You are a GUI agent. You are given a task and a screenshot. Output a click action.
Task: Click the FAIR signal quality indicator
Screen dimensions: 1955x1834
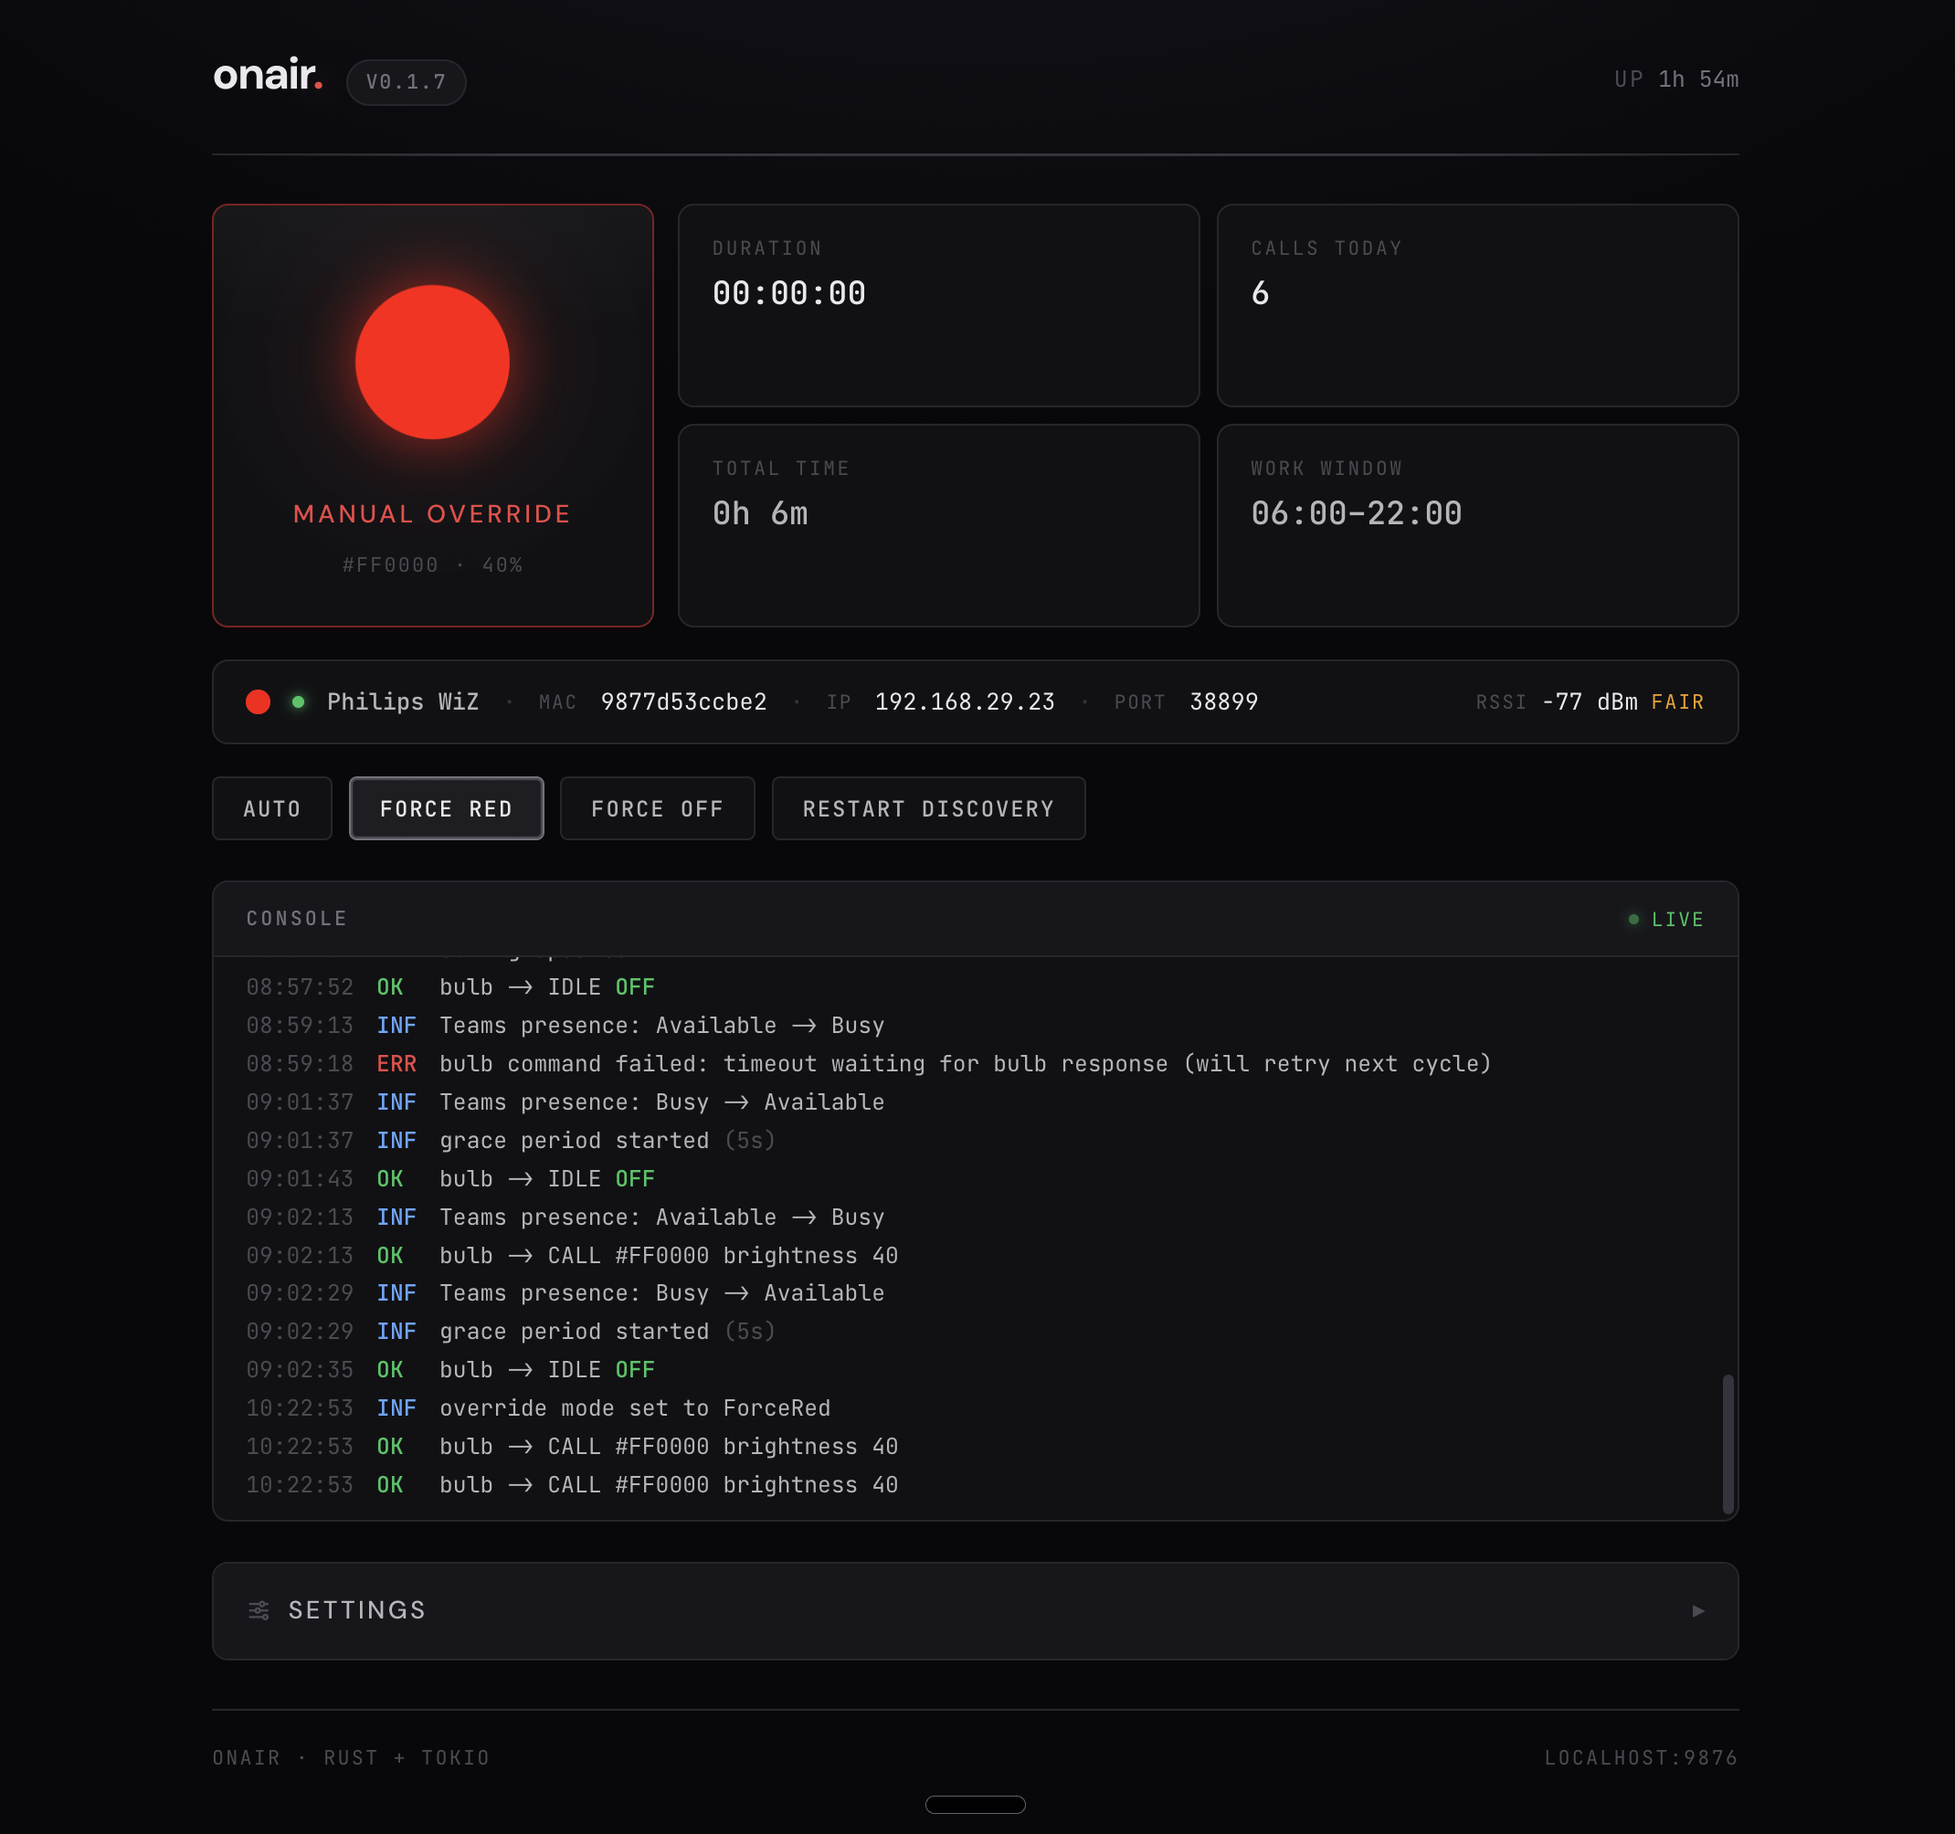point(1679,701)
